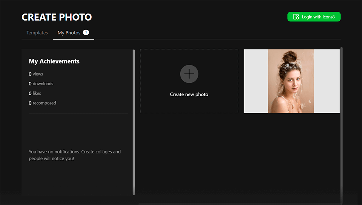The image size is (362, 205).
Task: Switch to the Templates tab
Action: pos(37,33)
